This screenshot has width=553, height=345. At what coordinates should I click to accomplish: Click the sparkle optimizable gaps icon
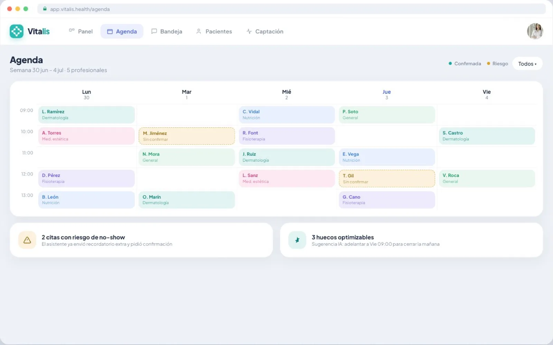pyautogui.click(x=297, y=240)
